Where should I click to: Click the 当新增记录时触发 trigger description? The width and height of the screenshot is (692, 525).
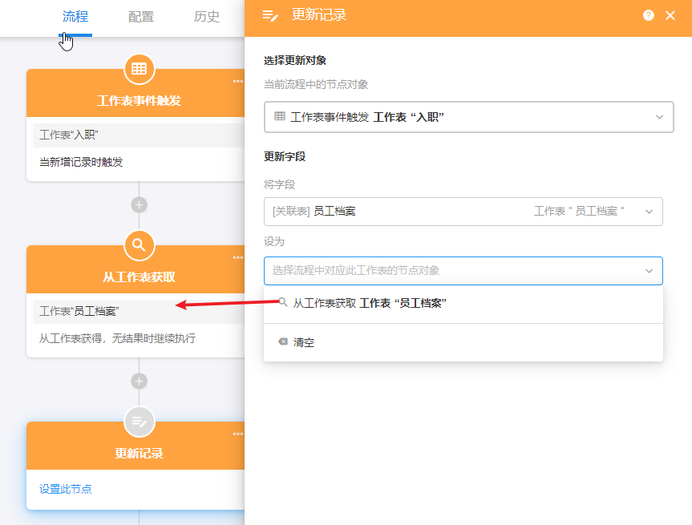[x=81, y=162]
